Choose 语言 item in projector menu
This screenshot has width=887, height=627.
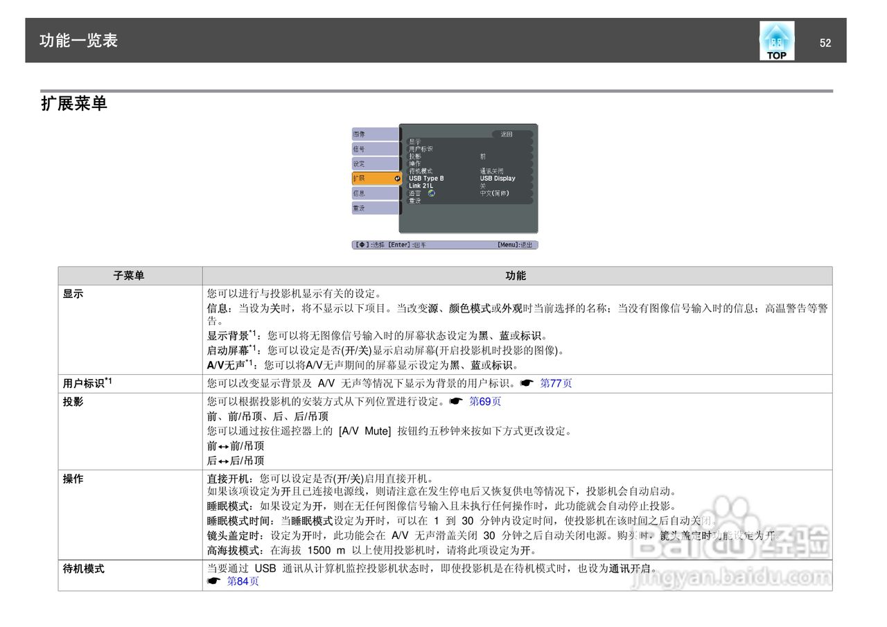[x=415, y=193]
